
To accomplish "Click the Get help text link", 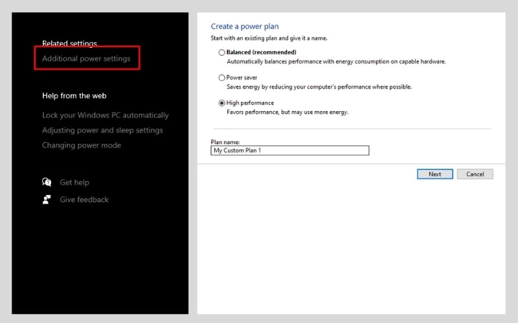I will click(74, 183).
